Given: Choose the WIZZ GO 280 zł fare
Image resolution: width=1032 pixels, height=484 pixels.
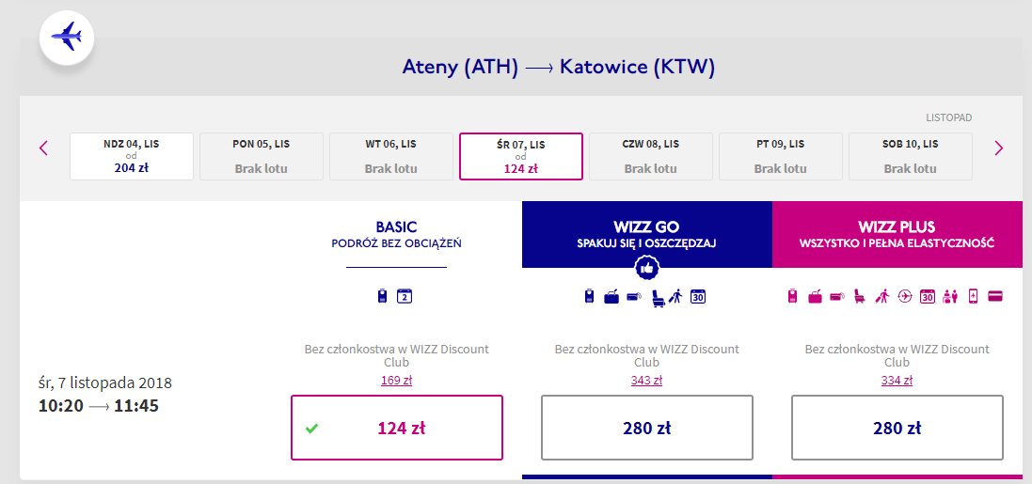Looking at the screenshot, I should [x=647, y=428].
